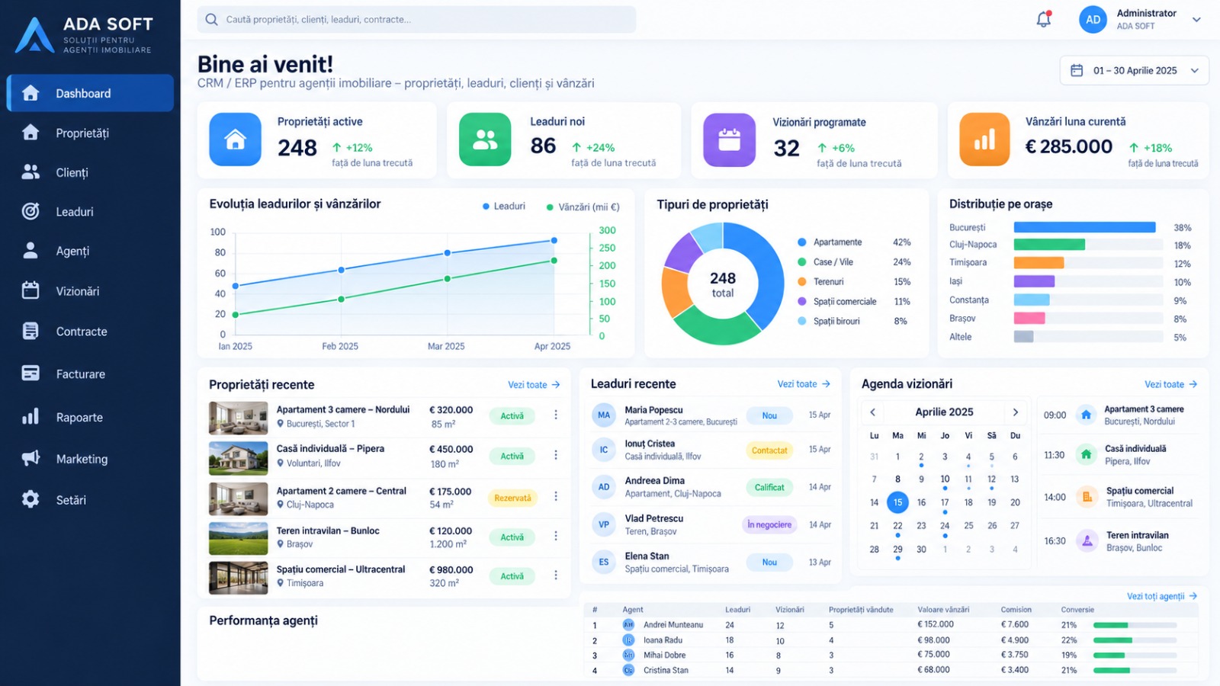
Task: Click the București bar in Distribuție pe orașe
Action: coord(1084,227)
